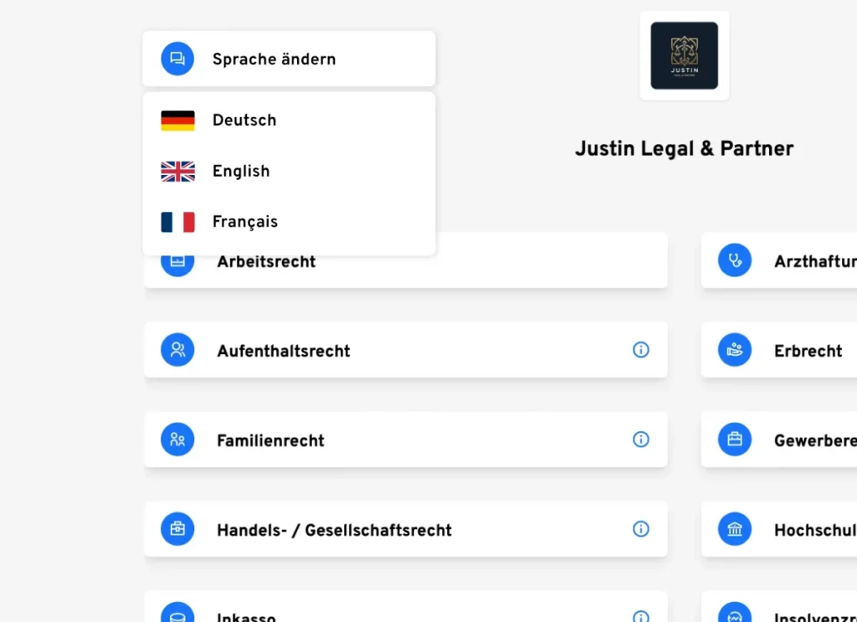Click the French flag icon

[x=177, y=222]
